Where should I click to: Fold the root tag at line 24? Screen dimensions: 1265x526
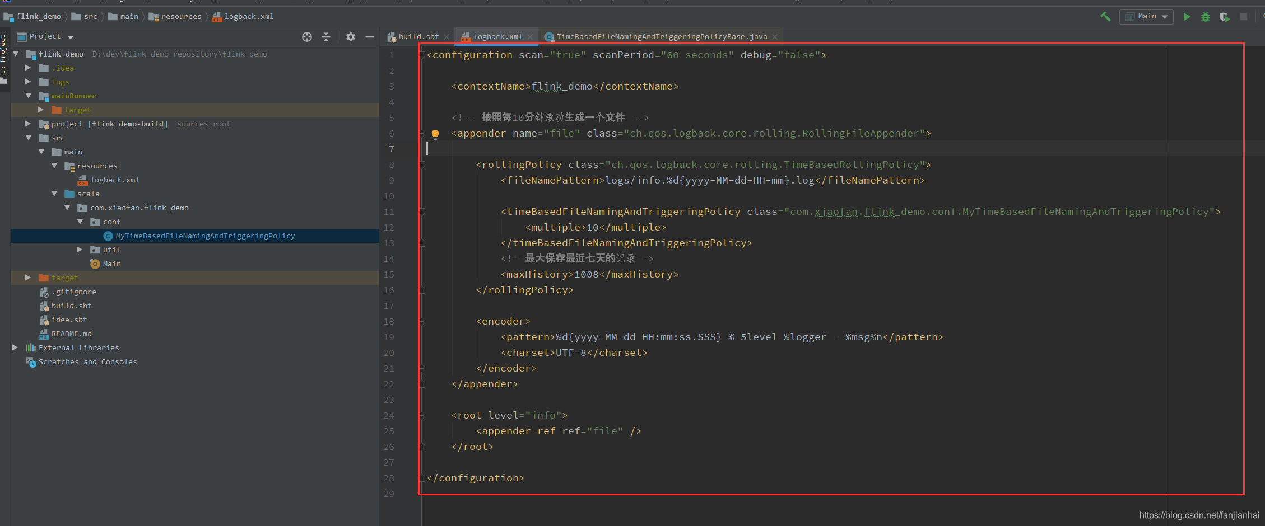(422, 415)
